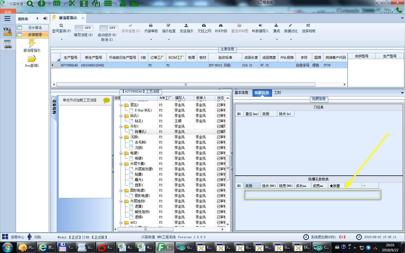
Task: Open Internet Explorer in Windows taskbar
Action: [46, 247]
